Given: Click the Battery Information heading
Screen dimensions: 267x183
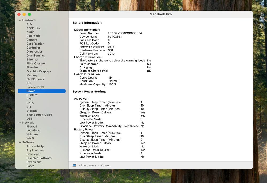Looking at the screenshot, I should point(87,23).
